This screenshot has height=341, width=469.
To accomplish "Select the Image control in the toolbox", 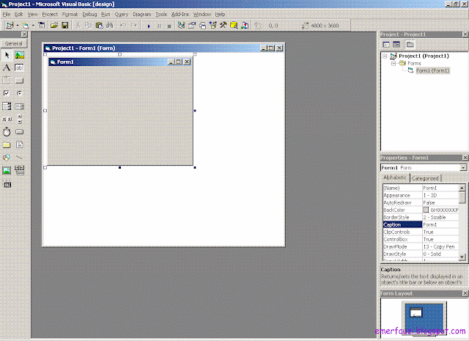I will pyautogui.click(x=7, y=170).
